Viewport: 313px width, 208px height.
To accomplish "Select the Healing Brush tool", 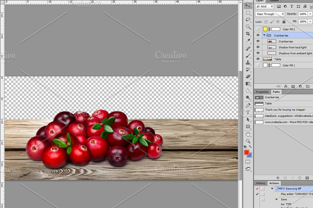I will [x=248, y=49].
